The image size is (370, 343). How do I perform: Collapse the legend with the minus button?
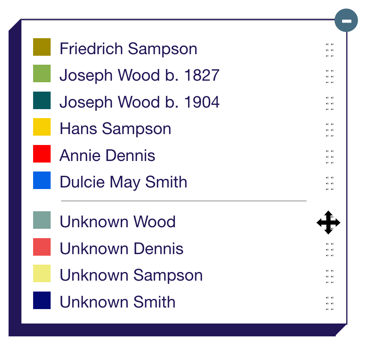(x=346, y=20)
